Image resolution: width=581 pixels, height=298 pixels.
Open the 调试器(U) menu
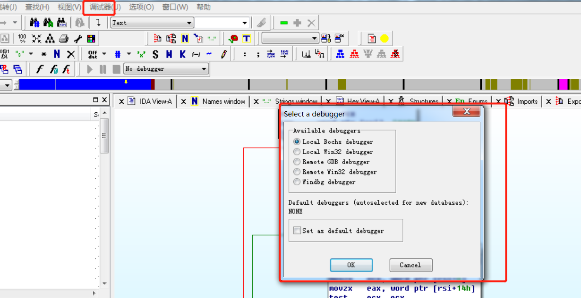click(105, 7)
